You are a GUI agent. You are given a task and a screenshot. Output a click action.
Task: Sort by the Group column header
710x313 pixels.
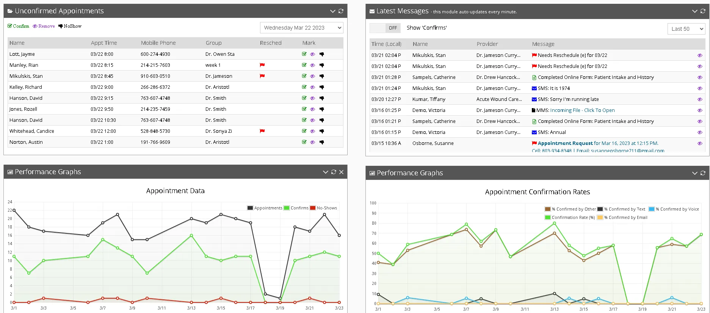point(213,43)
